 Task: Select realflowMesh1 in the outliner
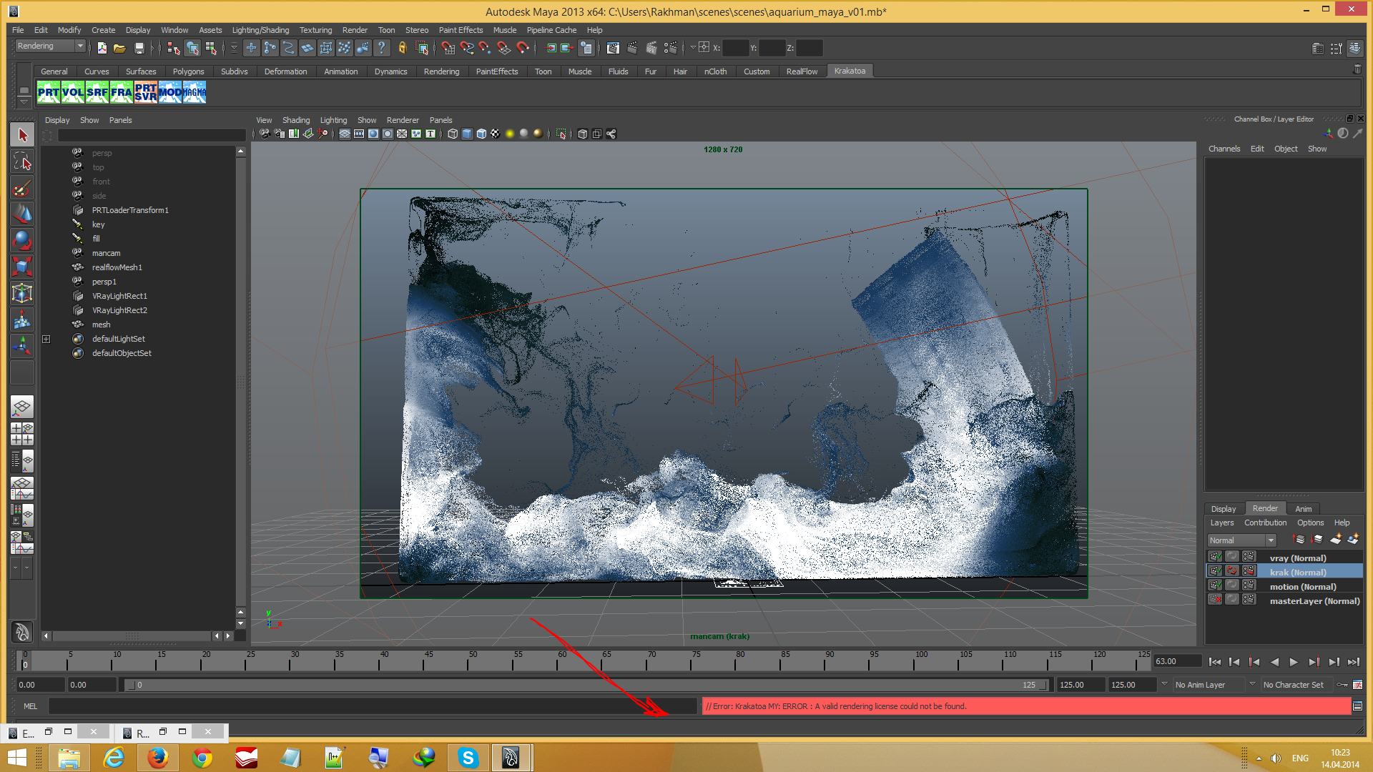point(117,267)
